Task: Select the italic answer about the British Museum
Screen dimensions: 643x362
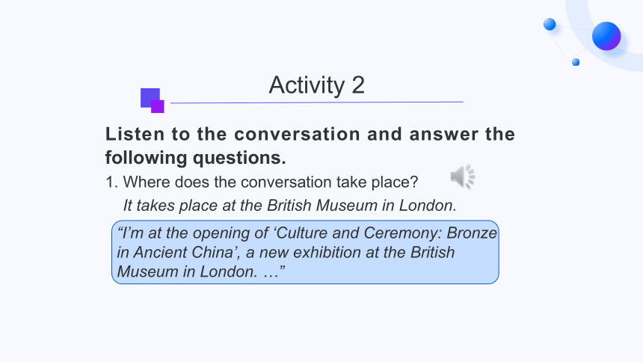Action: 290,205
